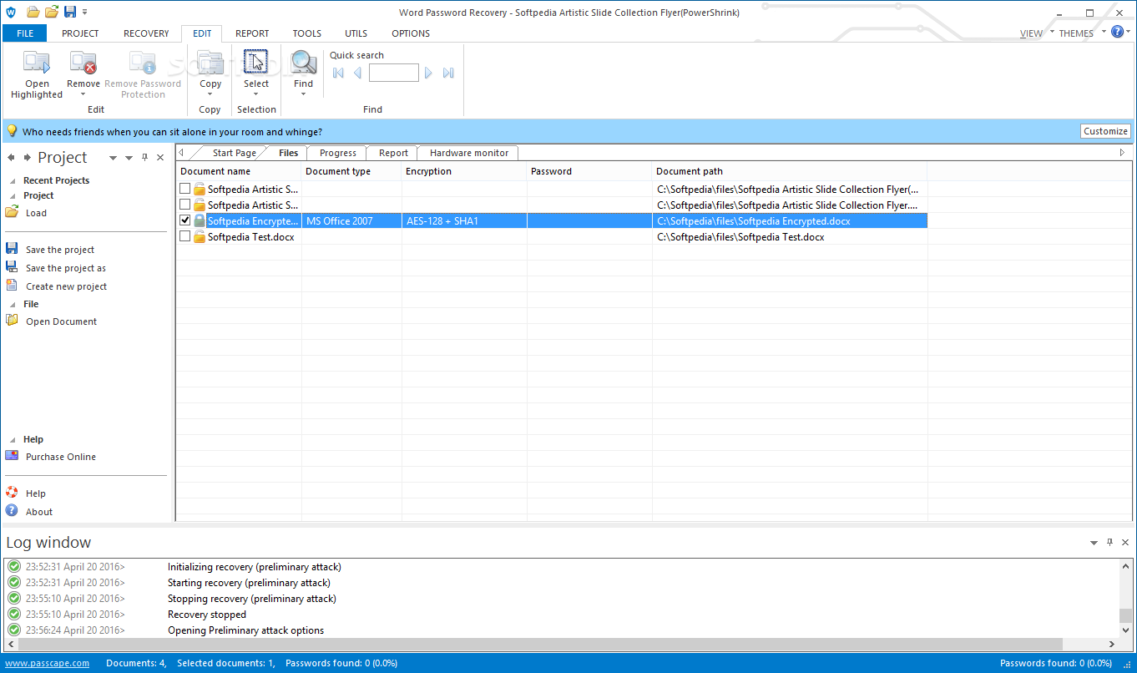Open the Hardware monitor tab
Image resolution: width=1137 pixels, height=673 pixels.
[468, 153]
